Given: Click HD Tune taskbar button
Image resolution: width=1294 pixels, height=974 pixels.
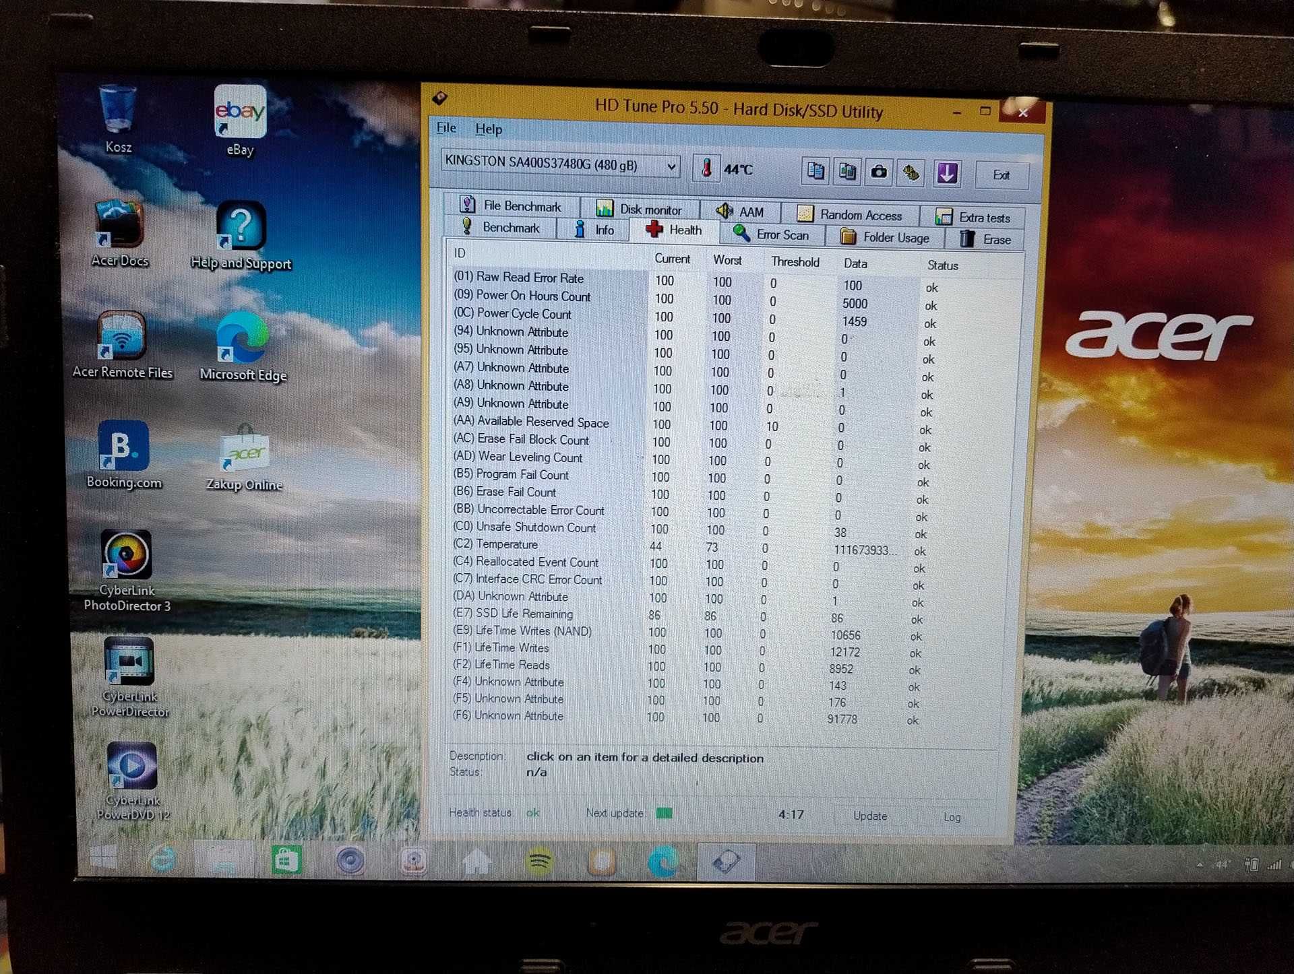Looking at the screenshot, I should tap(726, 862).
